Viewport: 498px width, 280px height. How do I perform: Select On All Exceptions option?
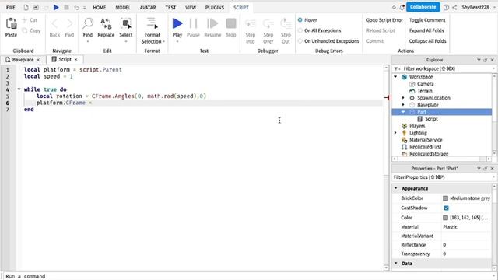300,30
